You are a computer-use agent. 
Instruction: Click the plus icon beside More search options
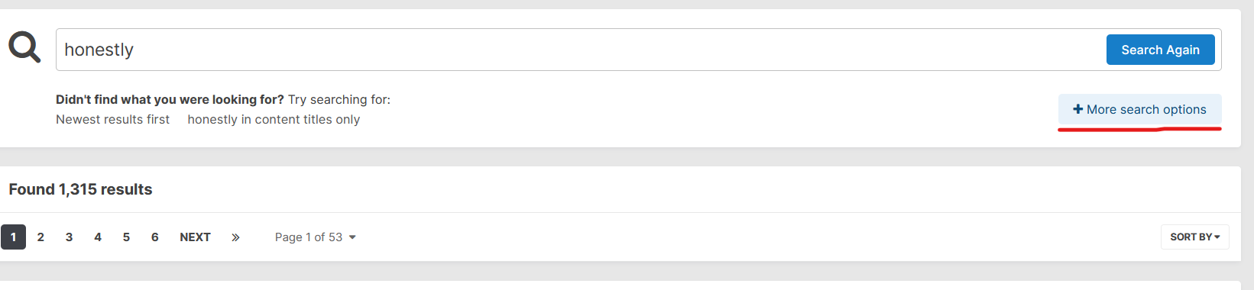pos(1077,109)
